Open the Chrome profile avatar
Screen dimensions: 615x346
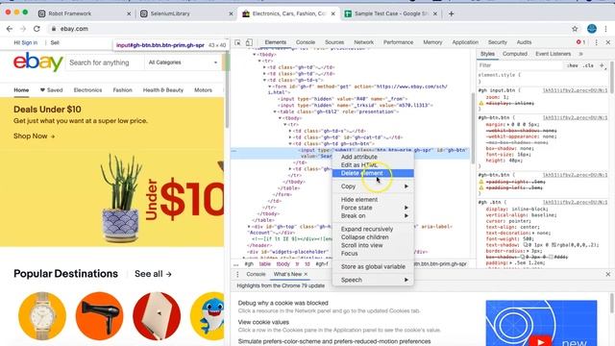[x=592, y=29]
